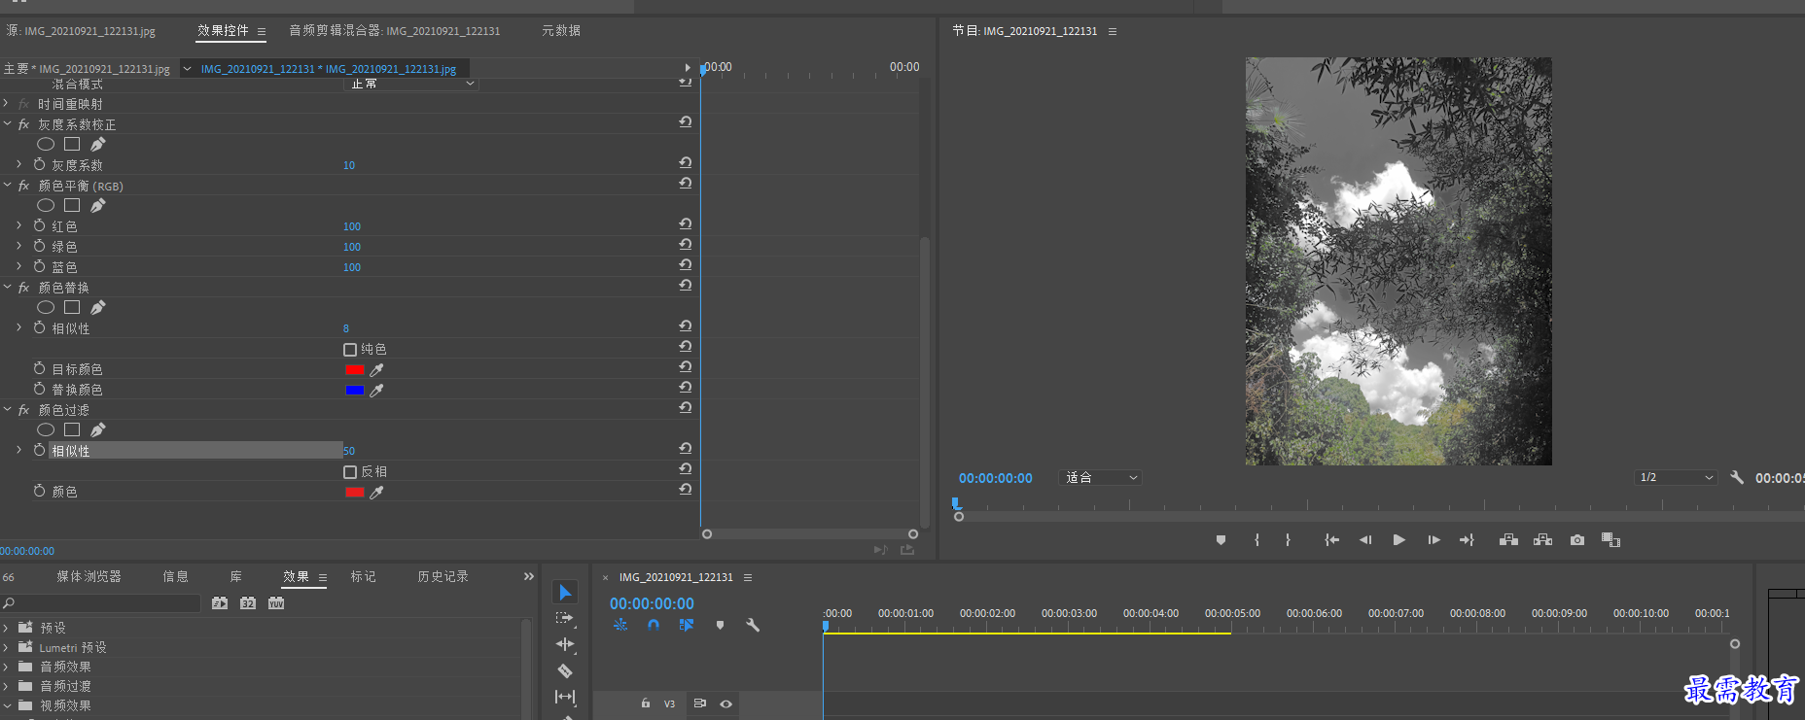The image size is (1805, 720).
Task: Go to In point in Program monitor
Action: coord(1331,540)
